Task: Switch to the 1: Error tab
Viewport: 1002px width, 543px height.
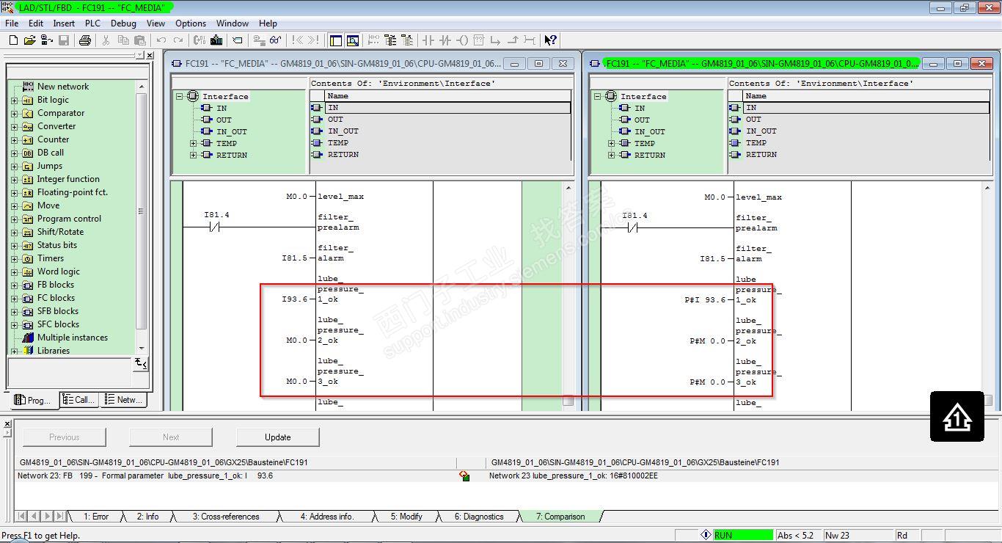Action: click(x=96, y=517)
